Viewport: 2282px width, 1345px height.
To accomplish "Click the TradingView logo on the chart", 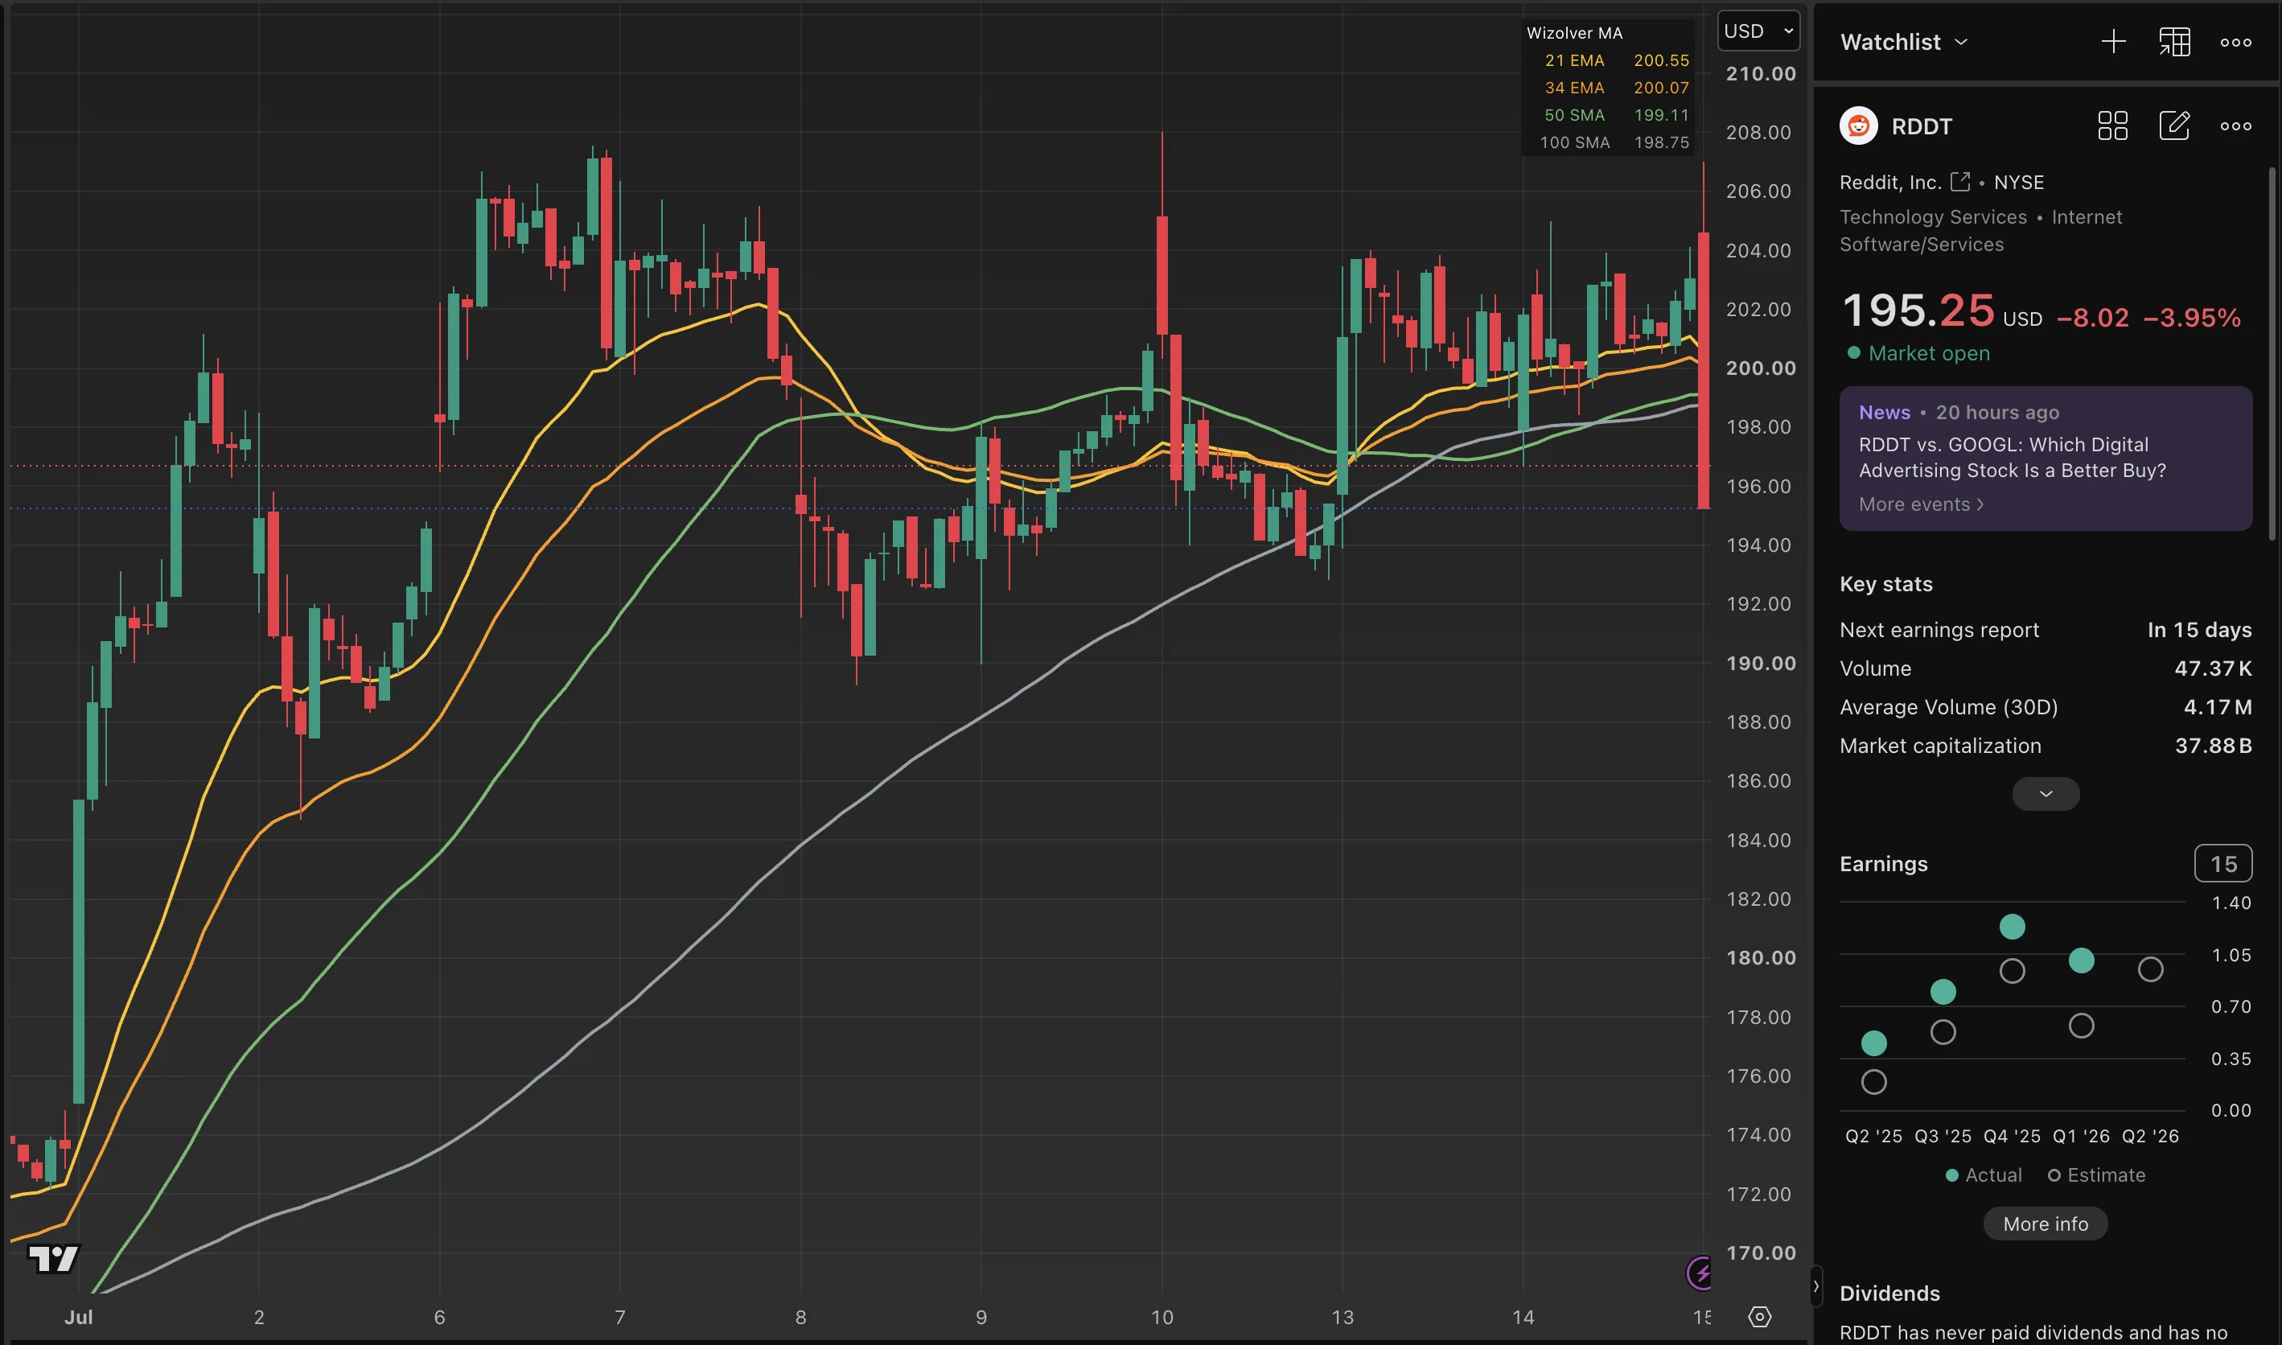I will (x=53, y=1258).
